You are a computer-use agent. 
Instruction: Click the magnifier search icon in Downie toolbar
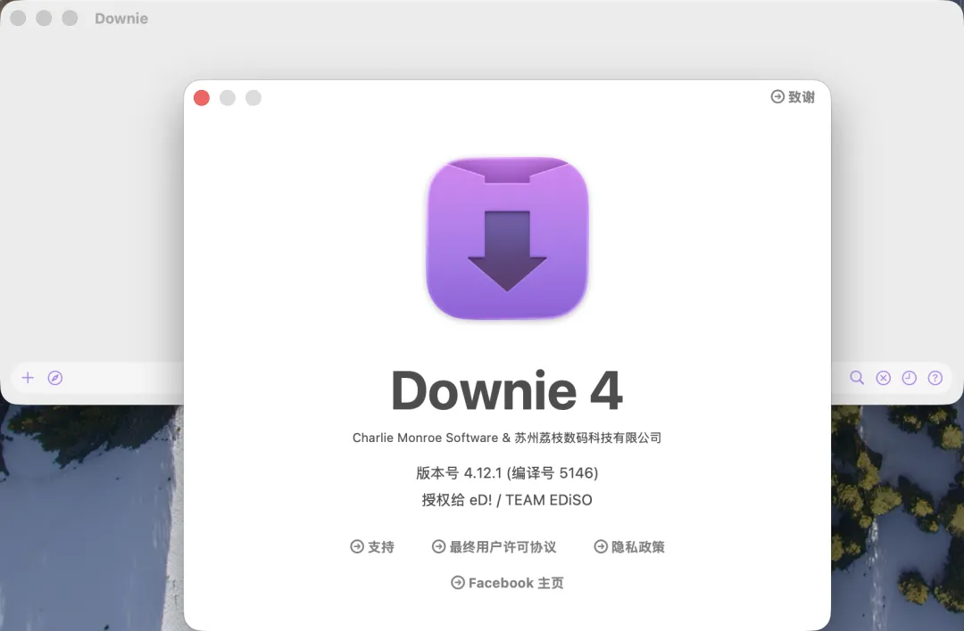857,378
